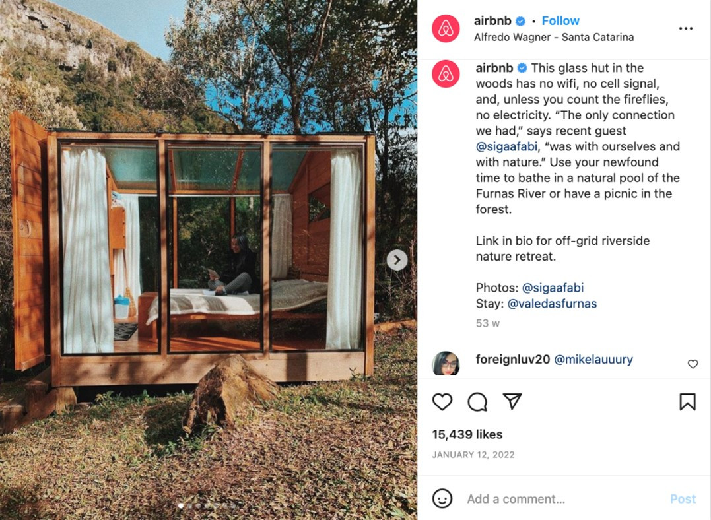Image resolution: width=711 pixels, height=520 pixels.
Task: Open the @mikelauuury mention
Action: [x=593, y=360]
